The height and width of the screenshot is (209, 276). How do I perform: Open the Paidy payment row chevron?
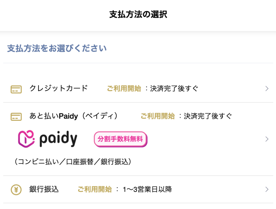tap(266, 139)
